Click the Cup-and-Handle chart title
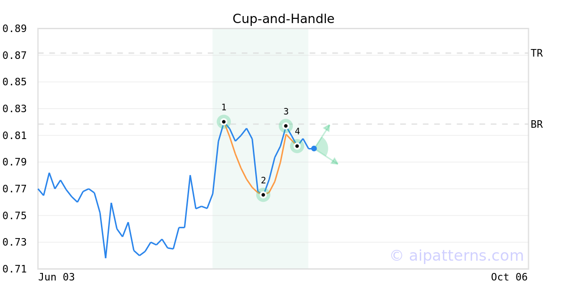This screenshot has width=566, height=297. pyautogui.click(x=283, y=19)
